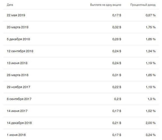Viewport: 162px width, 140px height.
Task: Click the 13 июня 2018 date
Action: (x=17, y=63)
